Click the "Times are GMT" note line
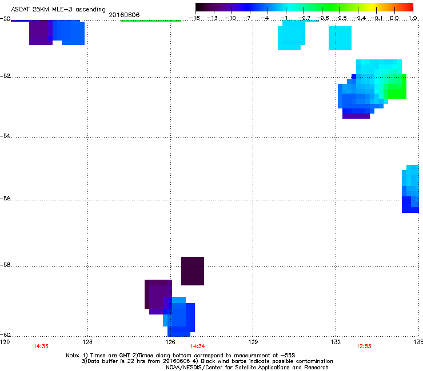The image size is (423, 371). [x=181, y=356]
